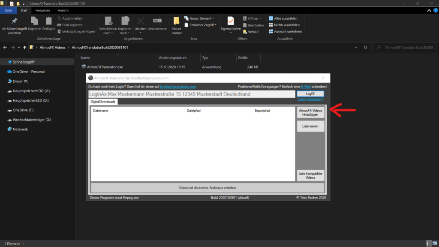Expand Einfacher Zugriff menu
439x247 pixels.
coord(201,25)
